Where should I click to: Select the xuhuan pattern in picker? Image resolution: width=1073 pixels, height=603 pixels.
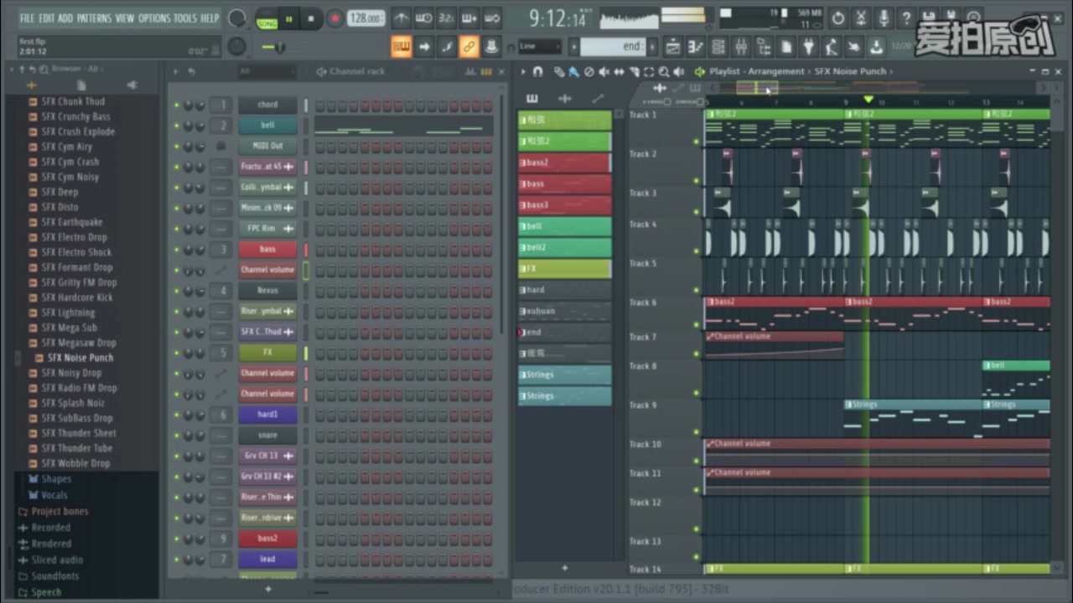point(565,311)
